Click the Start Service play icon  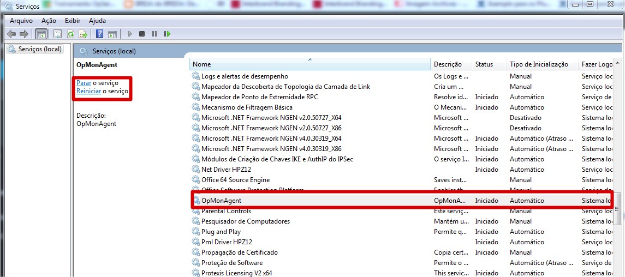coord(130,34)
